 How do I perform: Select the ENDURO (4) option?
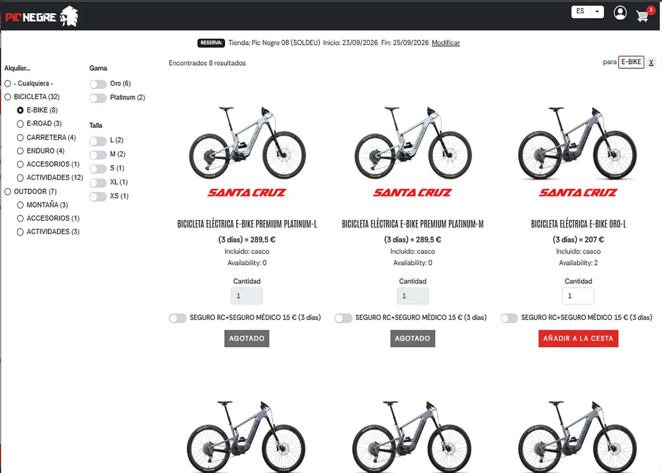click(20, 151)
